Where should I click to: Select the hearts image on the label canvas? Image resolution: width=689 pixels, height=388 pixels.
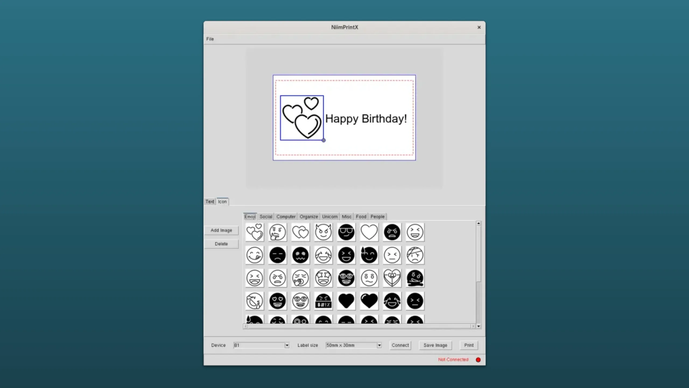302,118
